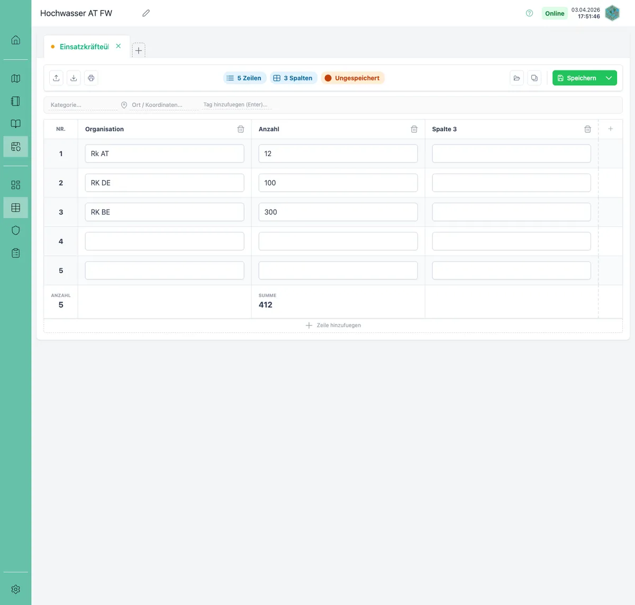635x605 pixels.
Task: Click the home icon in sidebar
Action: pos(16,40)
